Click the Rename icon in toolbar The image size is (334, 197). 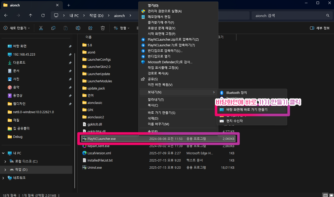(x=78, y=28)
